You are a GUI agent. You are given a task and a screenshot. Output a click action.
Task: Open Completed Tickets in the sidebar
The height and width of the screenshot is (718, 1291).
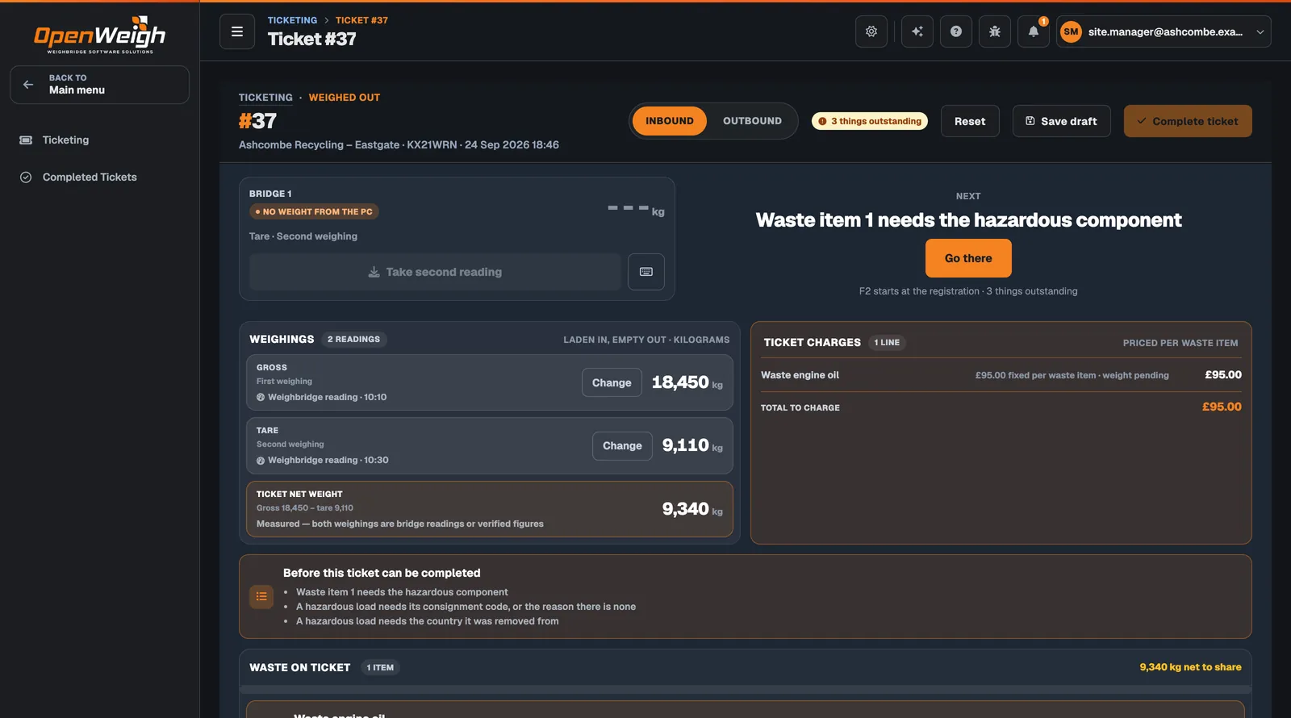(x=99, y=177)
